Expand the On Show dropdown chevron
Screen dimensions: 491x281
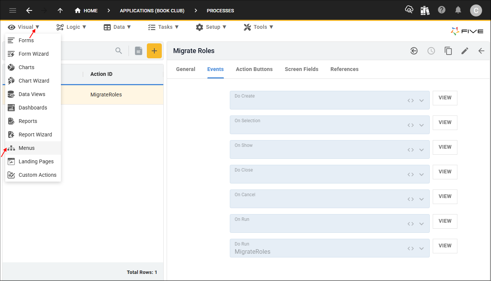tap(421, 150)
